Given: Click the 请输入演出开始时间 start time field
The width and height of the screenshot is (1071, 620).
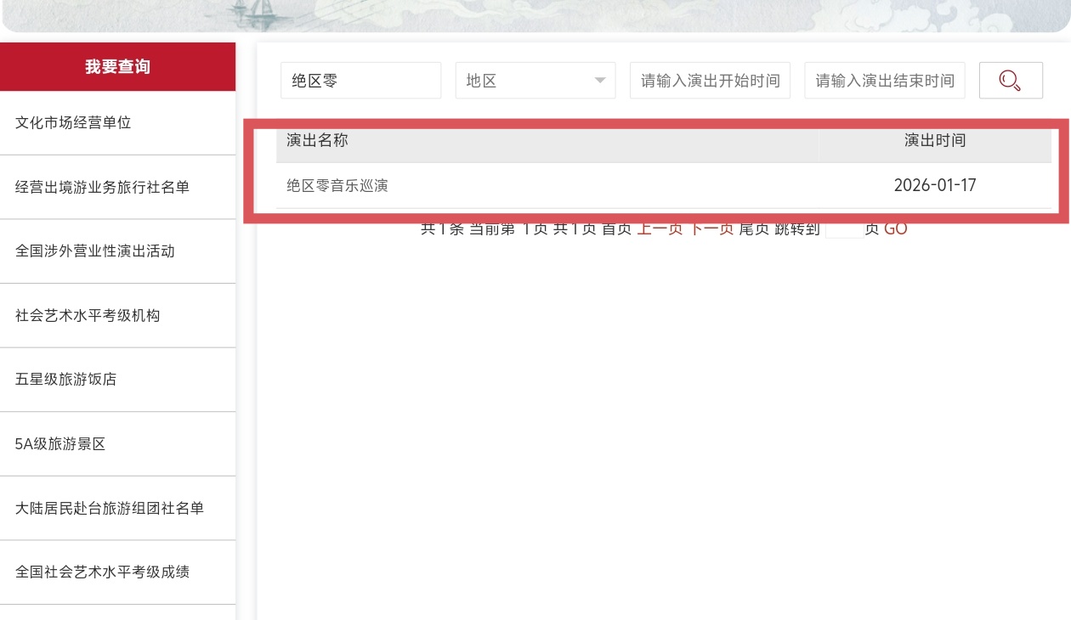Looking at the screenshot, I should pyautogui.click(x=711, y=81).
